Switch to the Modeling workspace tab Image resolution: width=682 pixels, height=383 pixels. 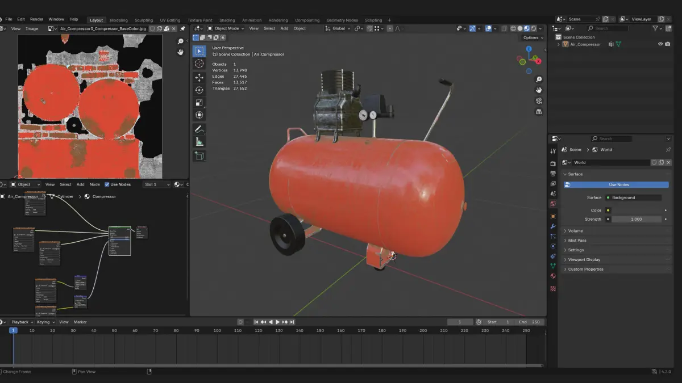[119, 20]
